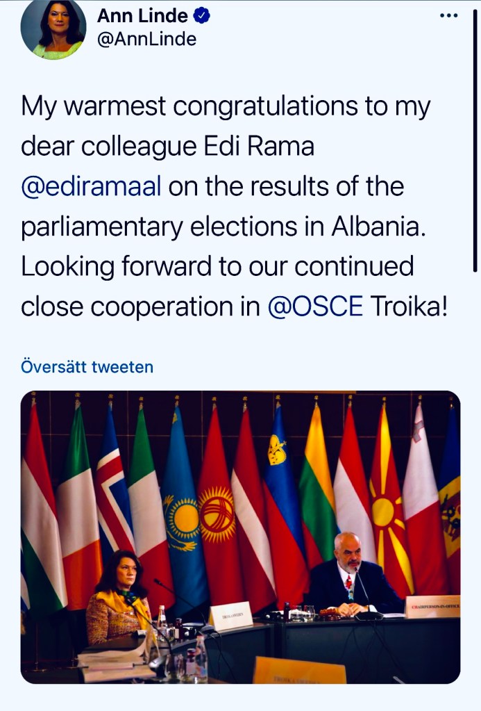Viewport: 481px width, 711px height.
Task: Click the Chairperson-in-Office nameplate in photo
Action: click(432, 606)
